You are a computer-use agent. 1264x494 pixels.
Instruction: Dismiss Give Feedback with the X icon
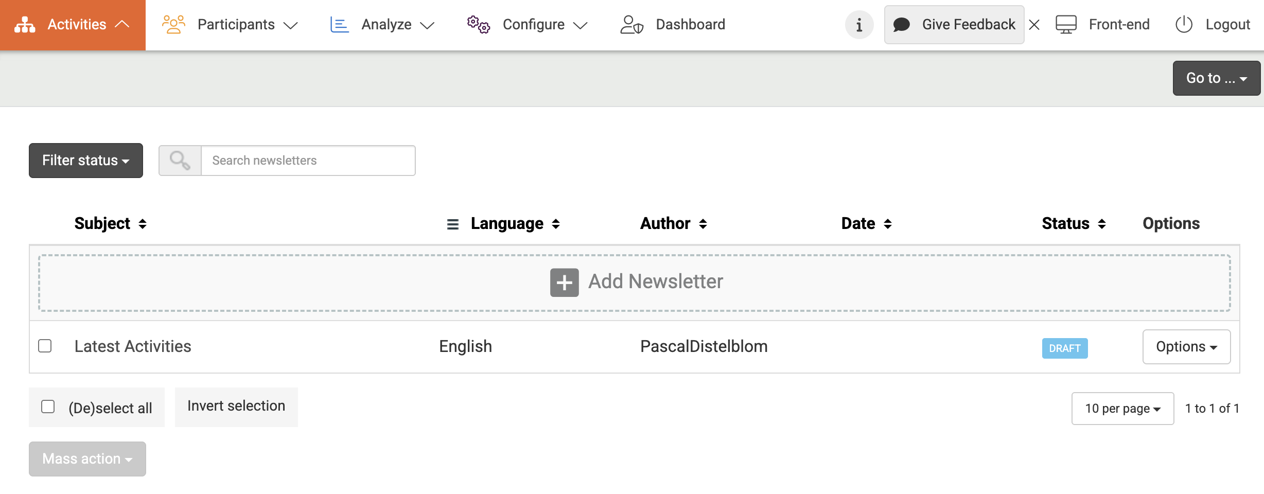(x=1034, y=25)
